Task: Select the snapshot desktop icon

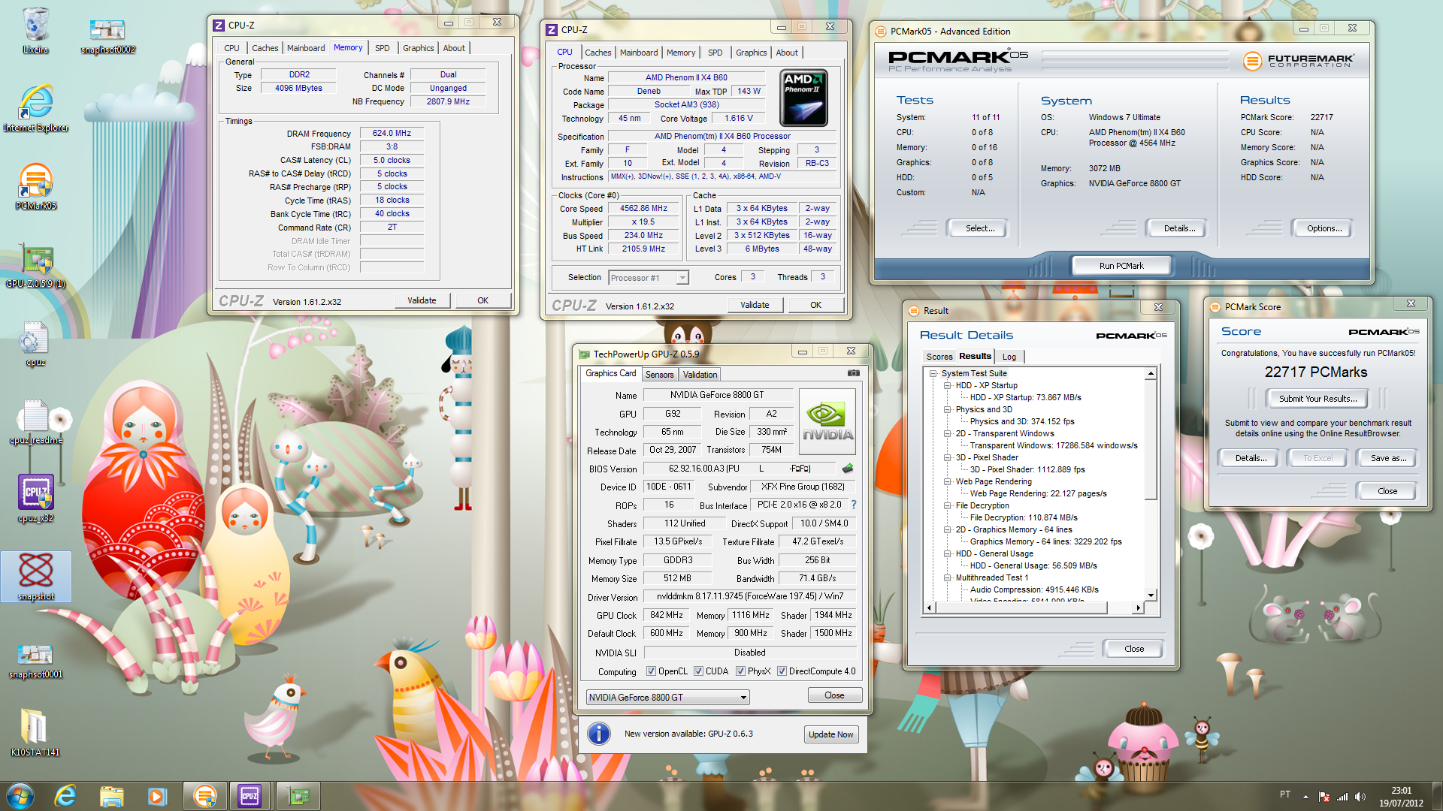Action: click(x=35, y=577)
